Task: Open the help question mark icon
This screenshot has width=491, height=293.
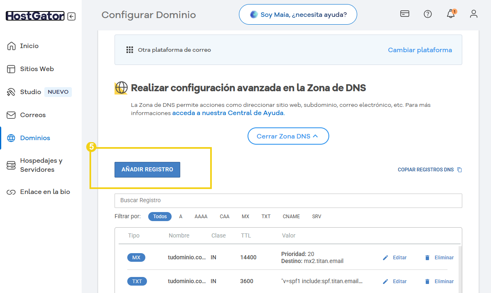Action: [427, 14]
